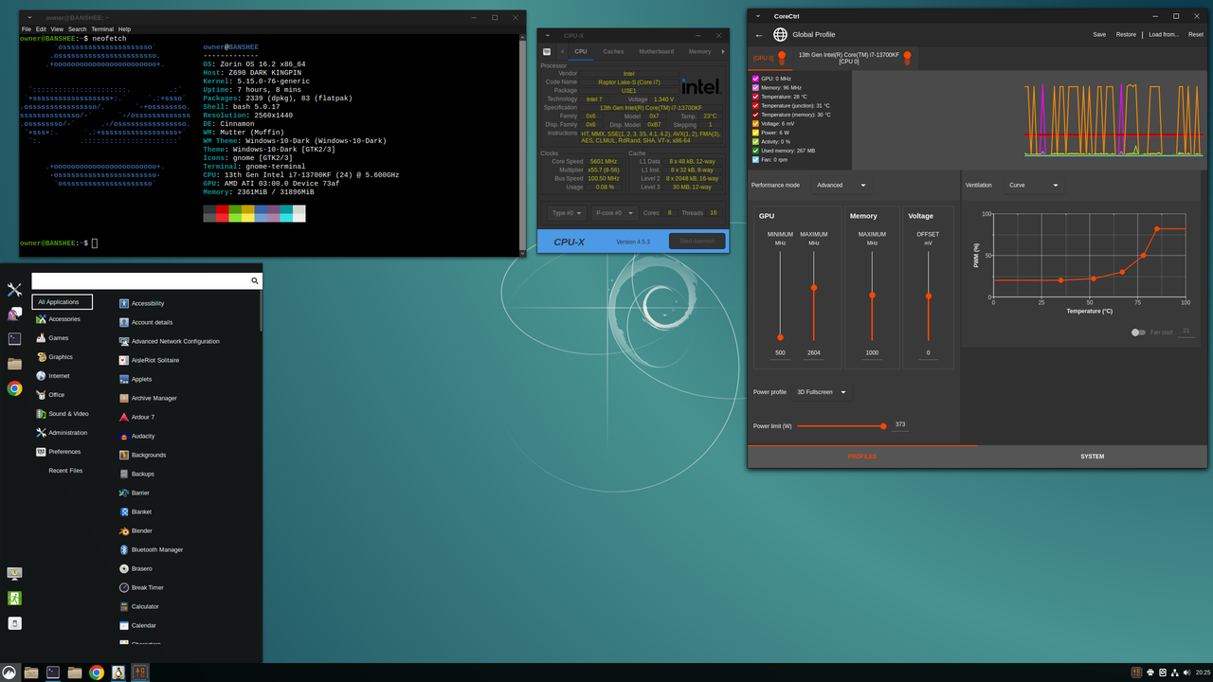Open Google Chrome from the taskbar
The image size is (1213, 682).
tap(97, 673)
